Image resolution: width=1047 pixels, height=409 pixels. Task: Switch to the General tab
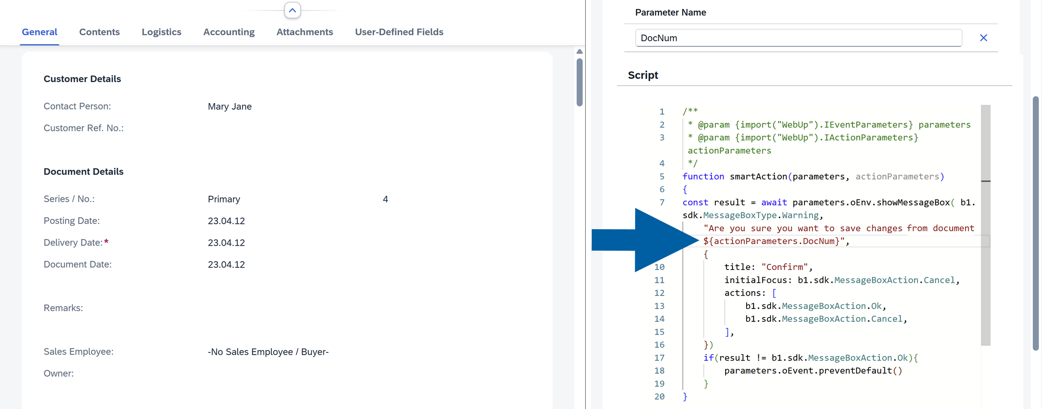(x=39, y=32)
